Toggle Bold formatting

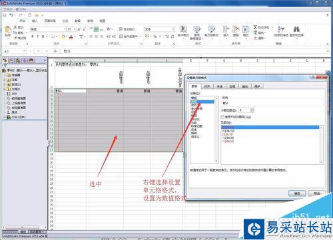point(33,37)
